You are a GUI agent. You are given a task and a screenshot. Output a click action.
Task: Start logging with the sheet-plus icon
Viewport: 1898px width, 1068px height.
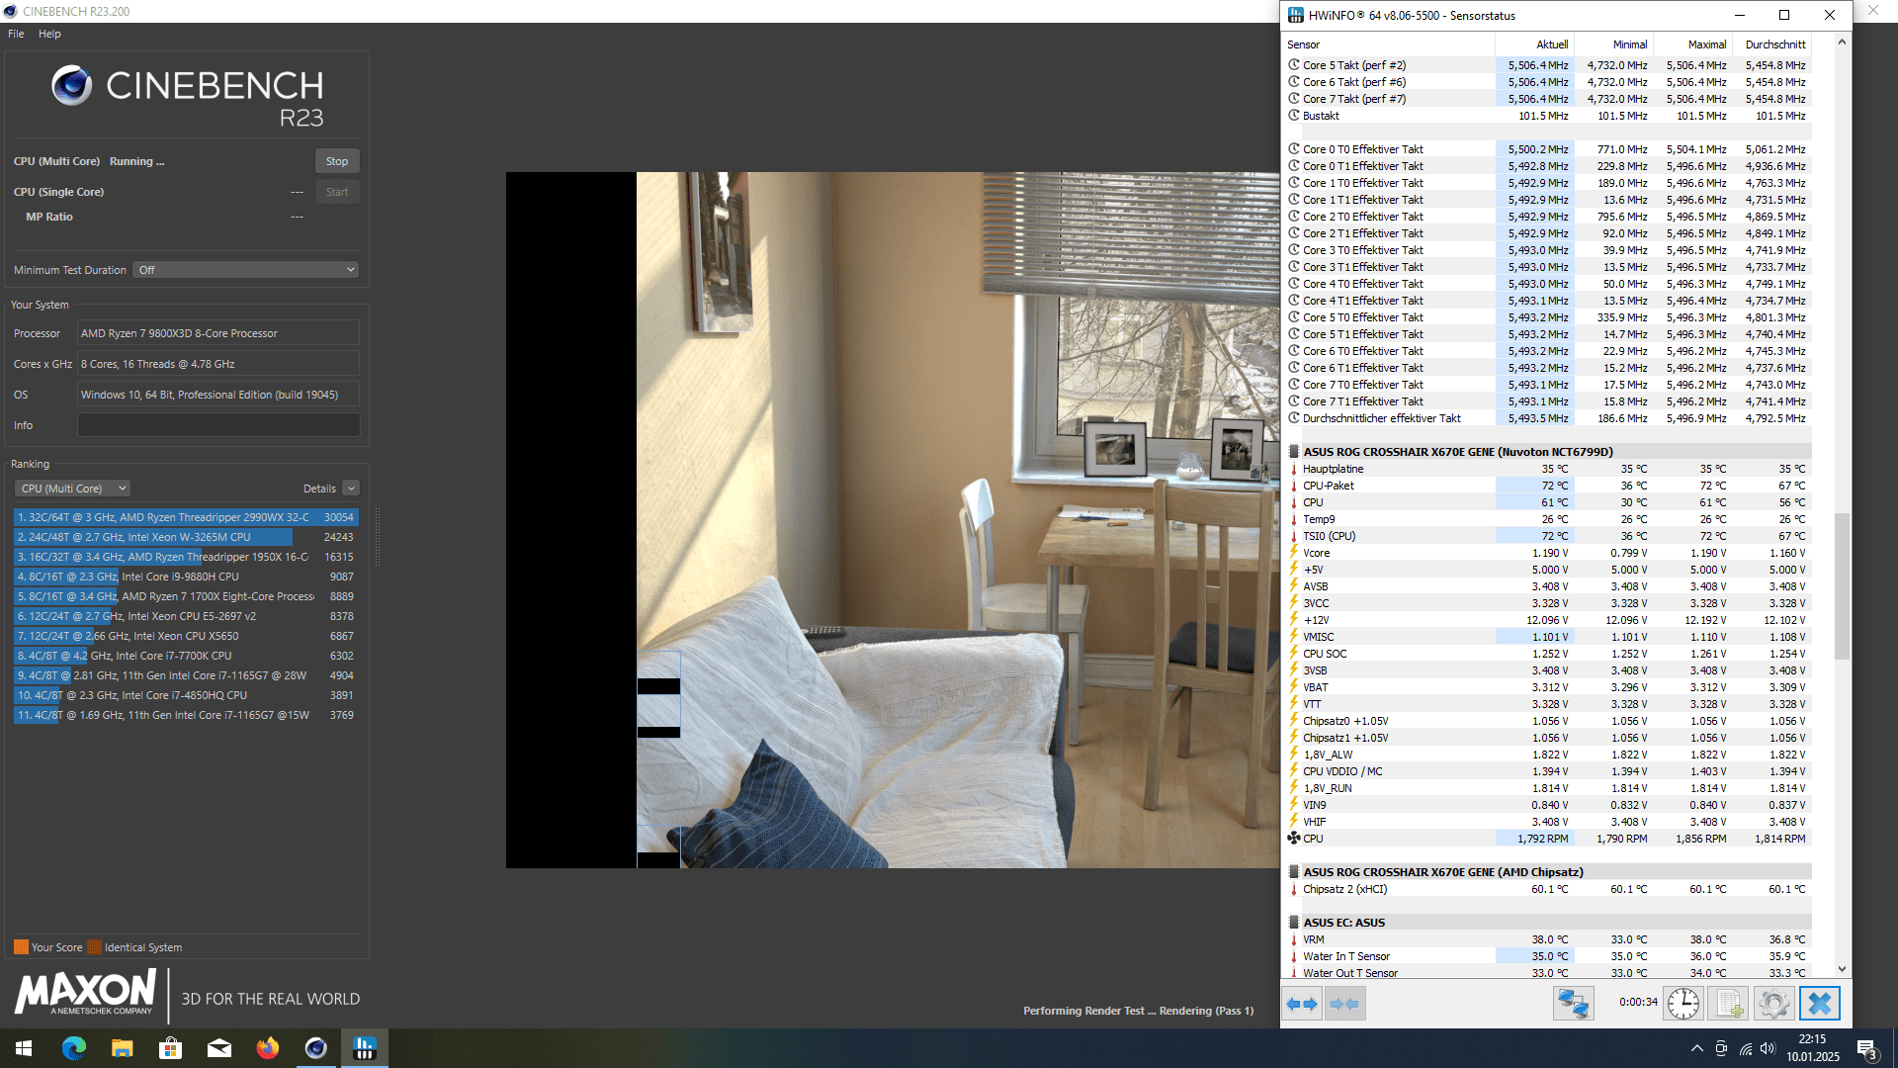(x=1729, y=1004)
